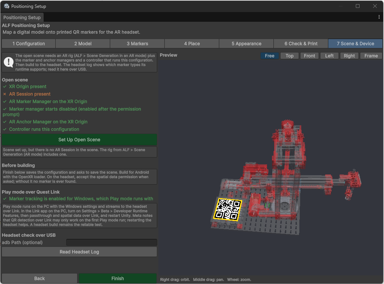Click the QR marker in the preview
The width and height of the screenshot is (384, 284).
coord(228,209)
